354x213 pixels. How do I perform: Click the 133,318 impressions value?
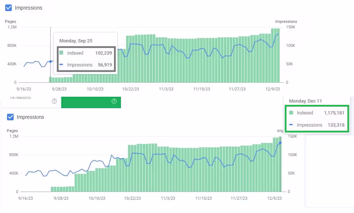(335, 125)
